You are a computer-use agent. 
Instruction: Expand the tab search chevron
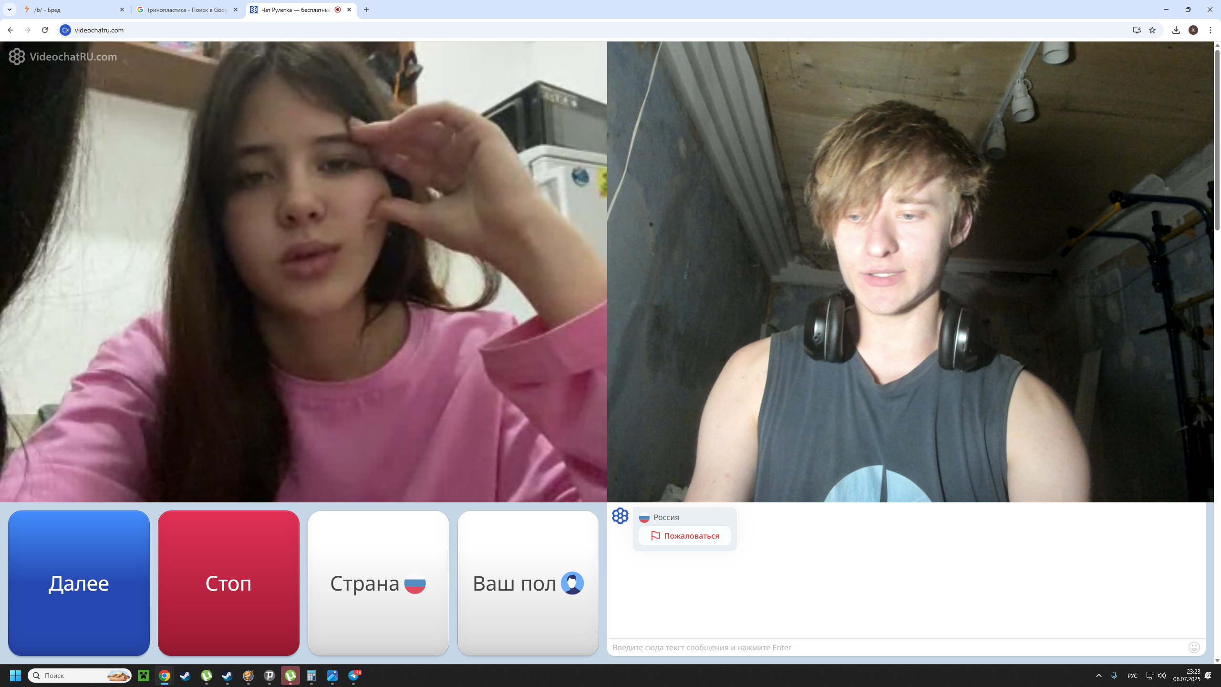pos(9,10)
